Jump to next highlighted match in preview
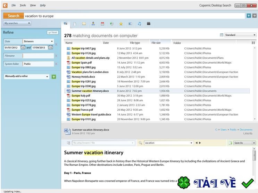 [200, 143]
